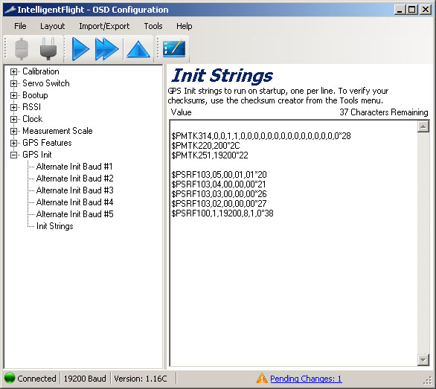The image size is (436, 389).
Task: Click the init strings scrollbar track
Action: 423,243
